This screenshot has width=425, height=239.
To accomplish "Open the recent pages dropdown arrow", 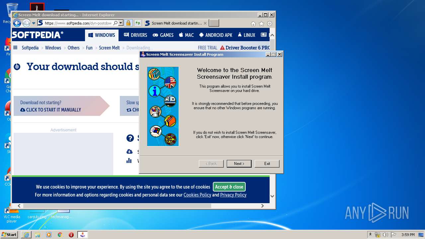I will pyautogui.click(x=34, y=23).
